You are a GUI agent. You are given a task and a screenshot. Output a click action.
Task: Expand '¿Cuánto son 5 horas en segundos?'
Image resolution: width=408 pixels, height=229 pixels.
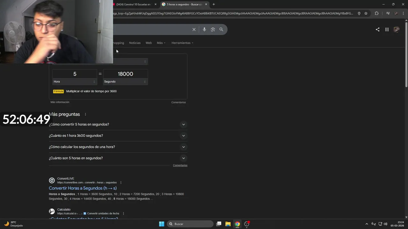point(117,158)
